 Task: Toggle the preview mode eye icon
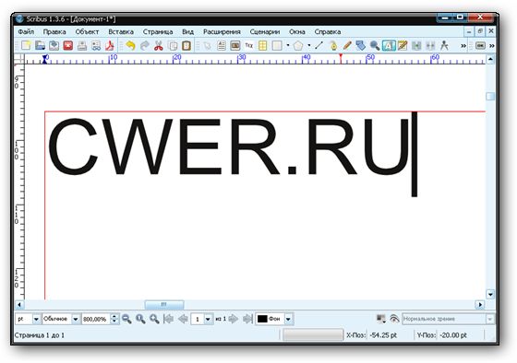(x=394, y=319)
